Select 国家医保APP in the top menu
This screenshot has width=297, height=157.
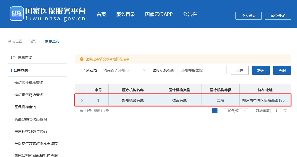(159, 14)
